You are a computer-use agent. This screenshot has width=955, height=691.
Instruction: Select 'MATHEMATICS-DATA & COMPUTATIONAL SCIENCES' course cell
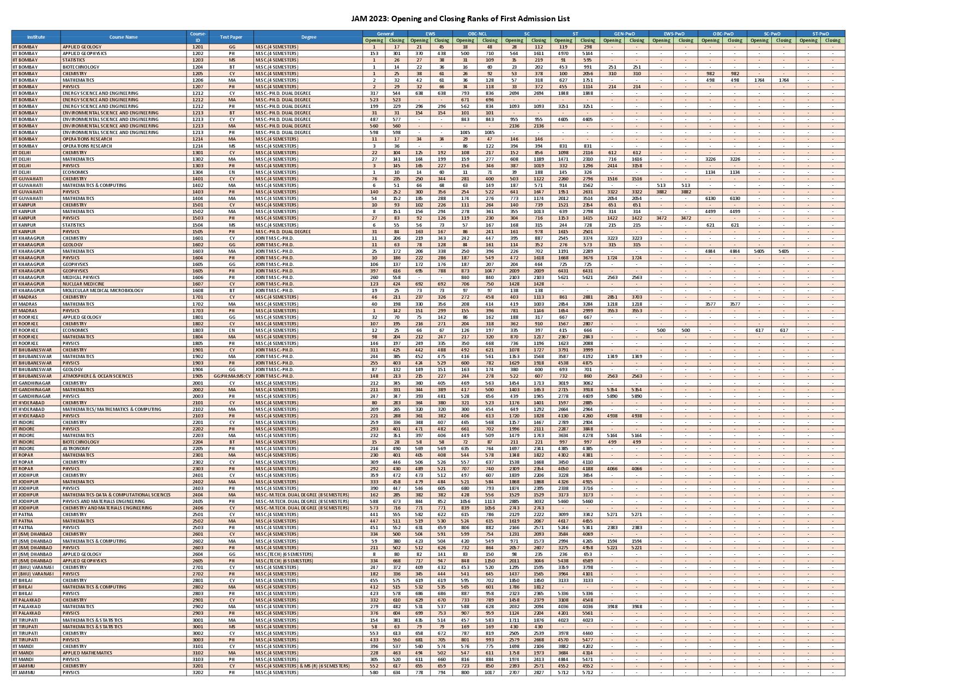[x=124, y=495]
